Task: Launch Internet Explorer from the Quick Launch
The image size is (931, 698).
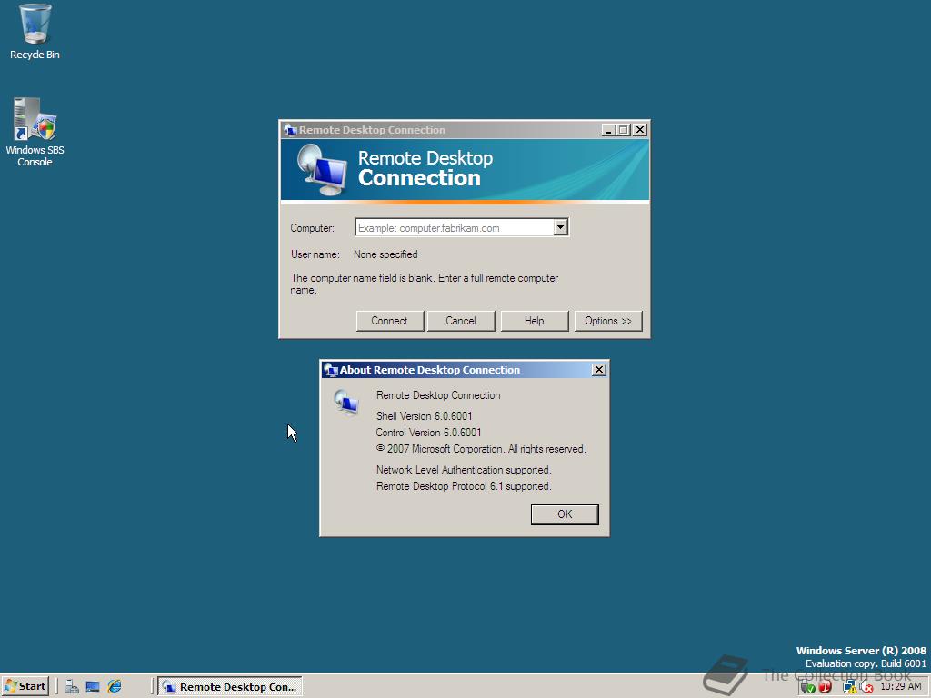Action: point(114,687)
